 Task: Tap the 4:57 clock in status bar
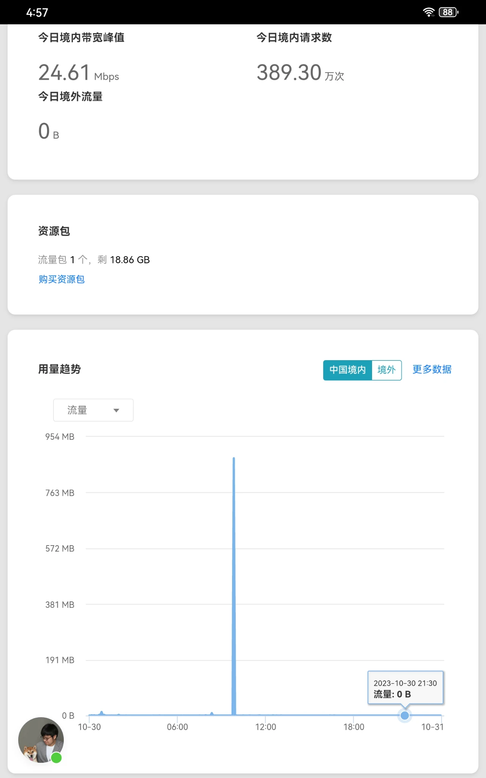(37, 13)
